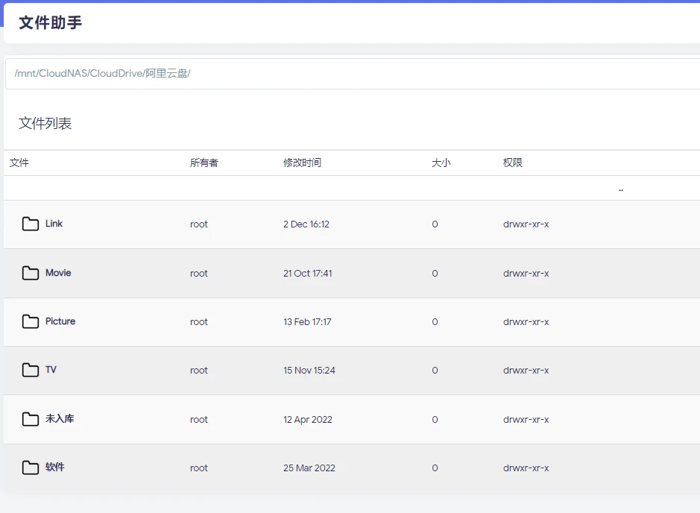Open the 软件 folder name link
The height and width of the screenshot is (513, 700).
(x=55, y=468)
